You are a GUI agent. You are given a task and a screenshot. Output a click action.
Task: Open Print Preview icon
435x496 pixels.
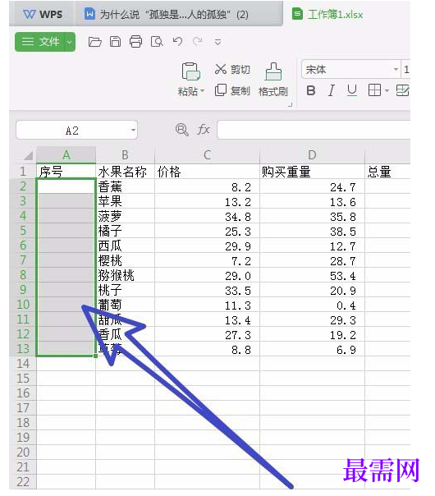coord(157,41)
